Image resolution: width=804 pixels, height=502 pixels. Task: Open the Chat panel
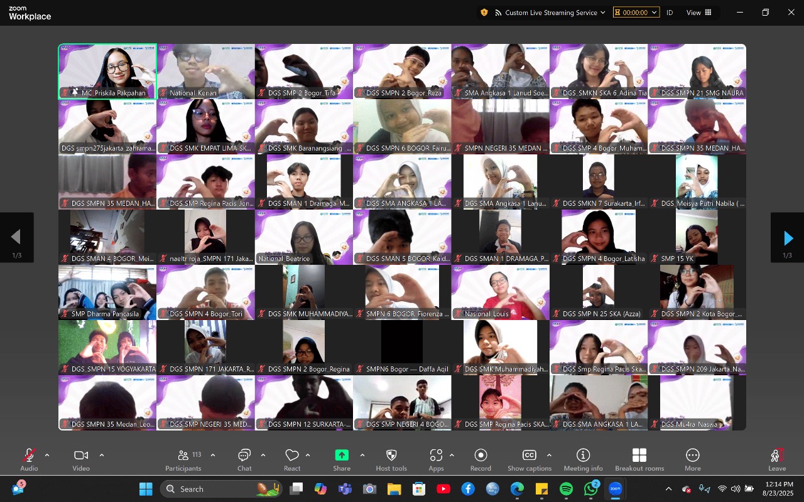pyautogui.click(x=244, y=459)
